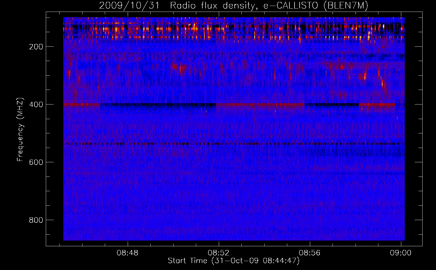Click the 600 frequency tick label
The height and width of the screenshot is (270, 436).
click(x=36, y=162)
